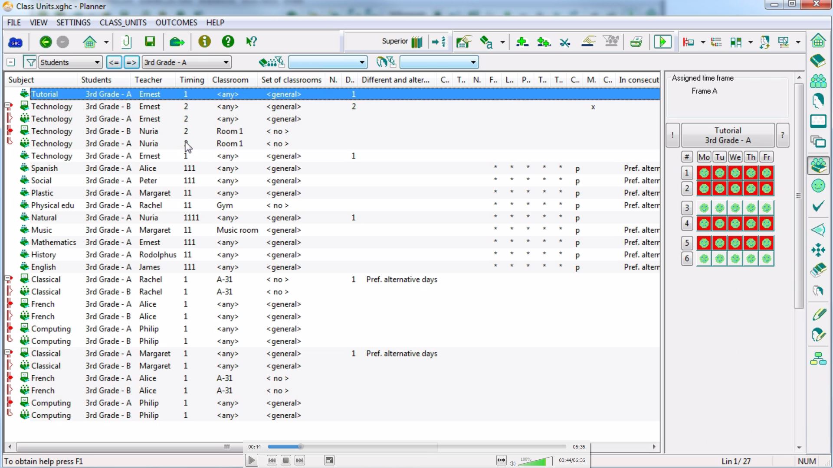Viewport: 833px width, 468px height.
Task: Start planning with the green play button
Action: (x=662, y=42)
